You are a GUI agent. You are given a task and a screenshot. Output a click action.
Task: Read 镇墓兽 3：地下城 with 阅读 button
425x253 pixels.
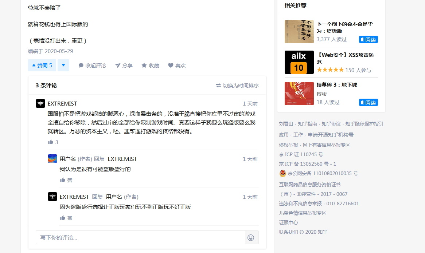369,102
